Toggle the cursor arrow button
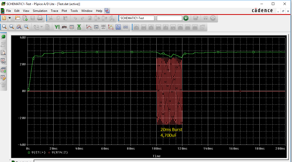Viewport: 292px width, 162px height. (118, 27)
